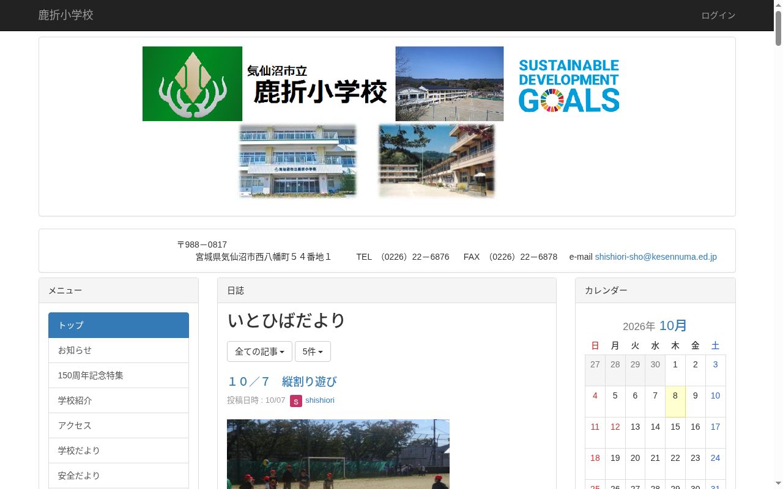Open 学校だより menu item
Screen dimensions: 783x489
[119, 450]
